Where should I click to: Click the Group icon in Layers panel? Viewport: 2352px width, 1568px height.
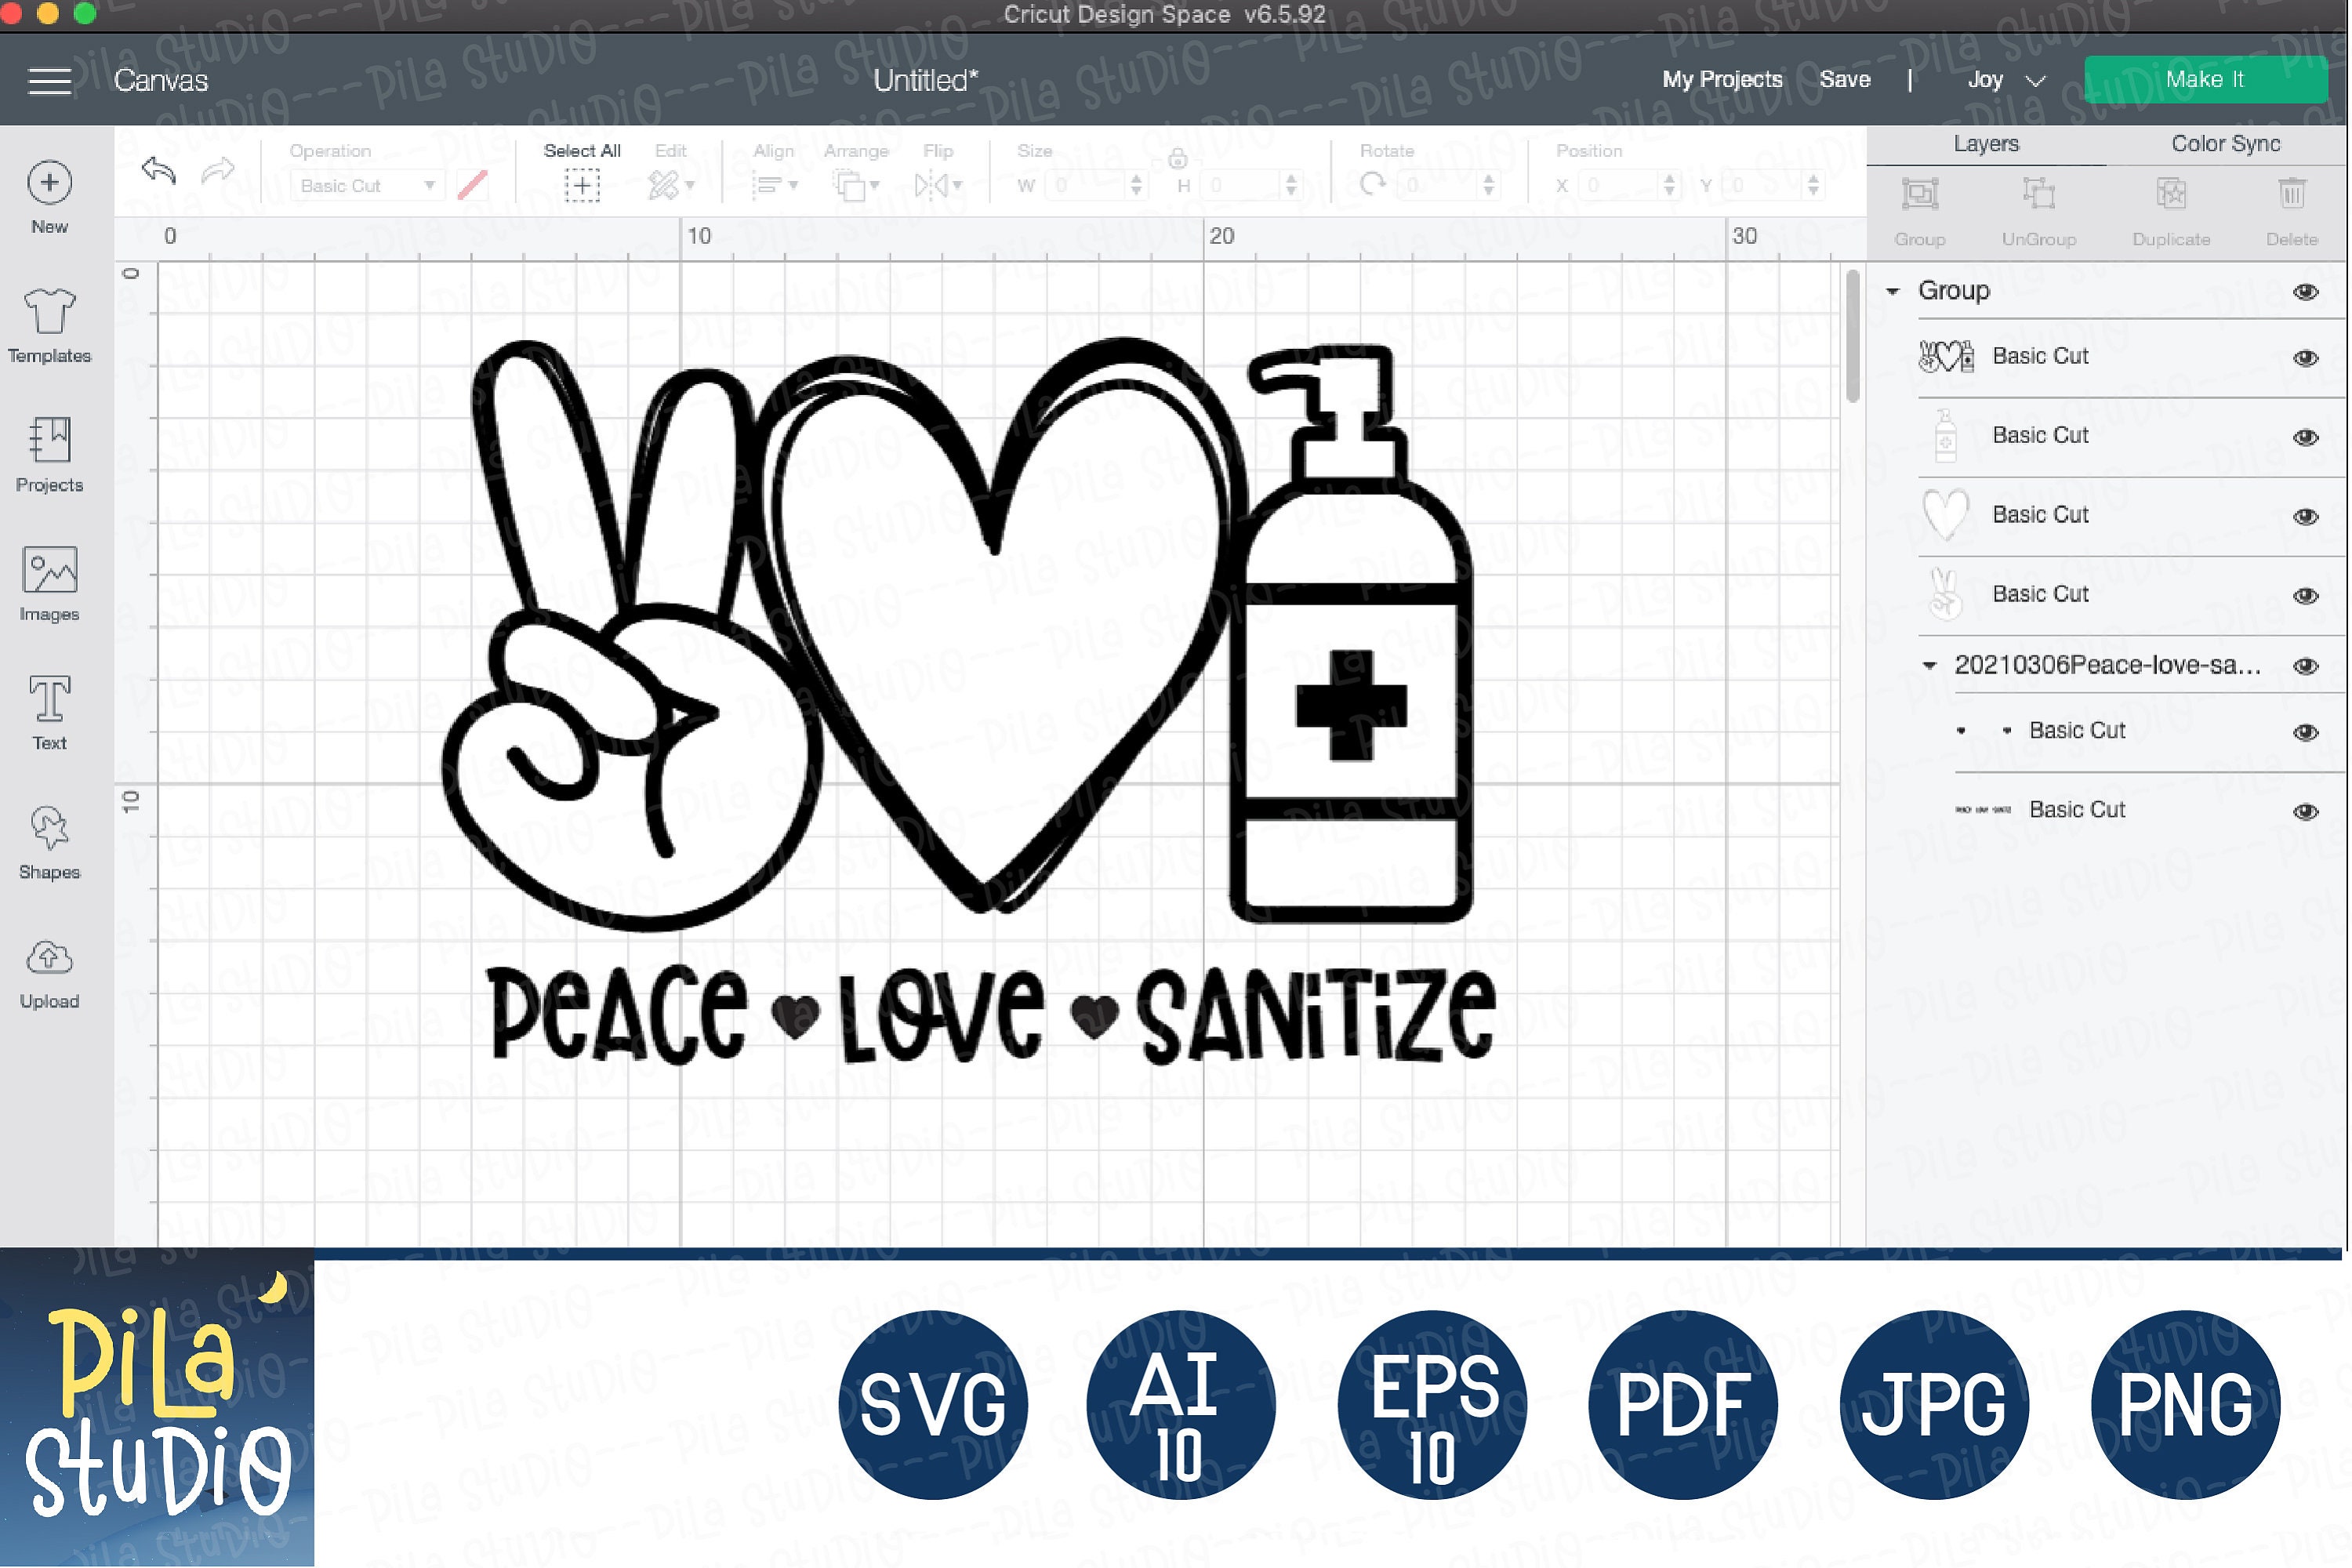[1919, 193]
